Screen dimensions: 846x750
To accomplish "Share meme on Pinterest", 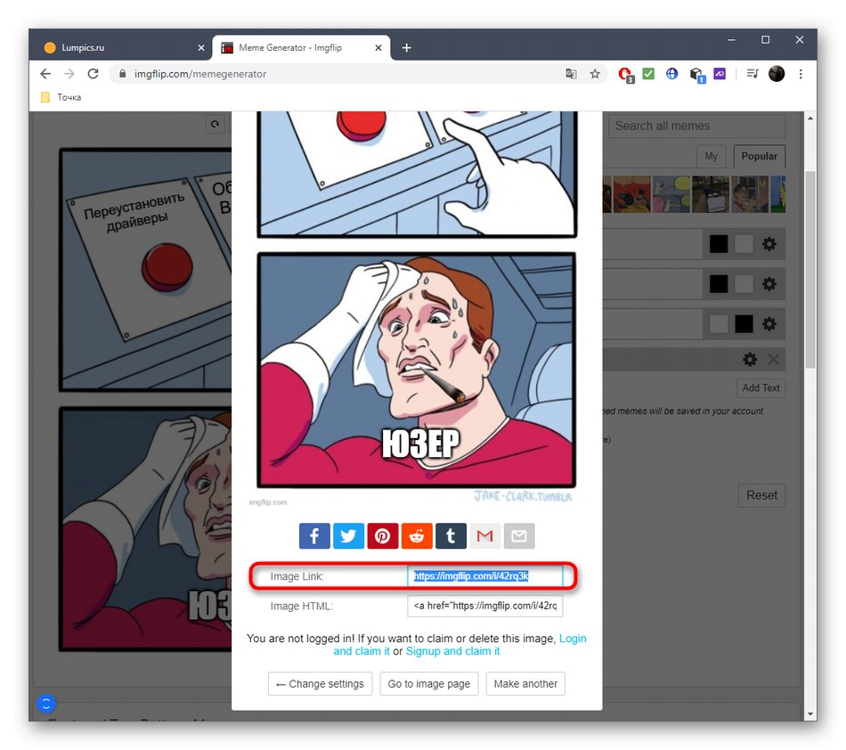I will pyautogui.click(x=383, y=536).
